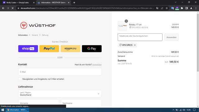Open the tab search chevron in the title bar
Viewport: 199px width, 112px height.
(x=175, y=2)
